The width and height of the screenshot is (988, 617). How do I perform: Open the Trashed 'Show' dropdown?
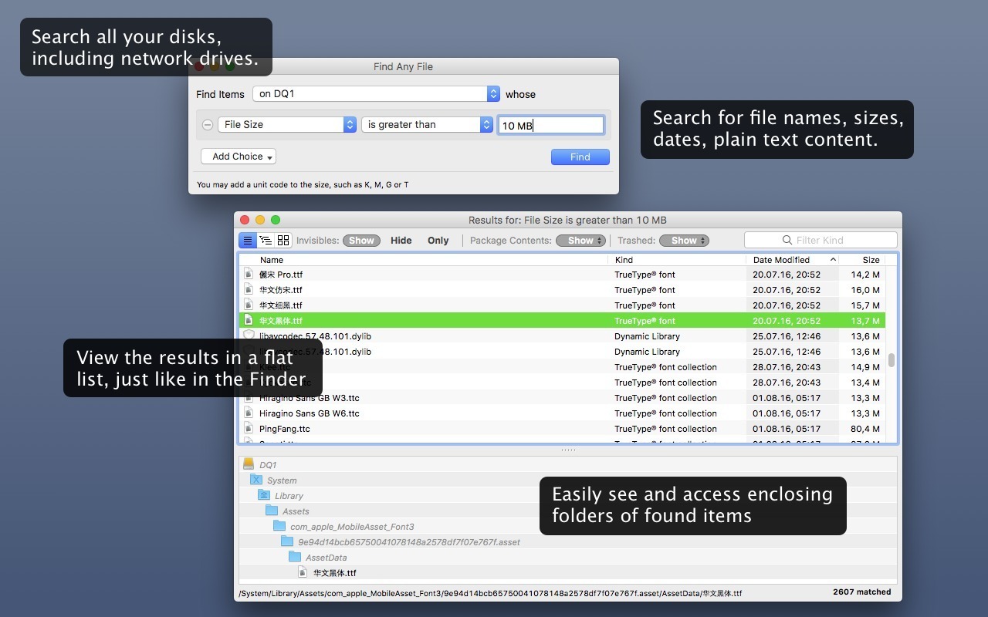pos(684,240)
